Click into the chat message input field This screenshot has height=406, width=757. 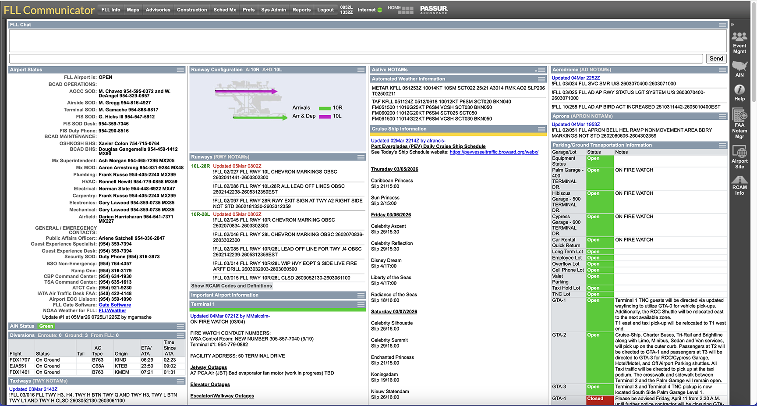356,59
